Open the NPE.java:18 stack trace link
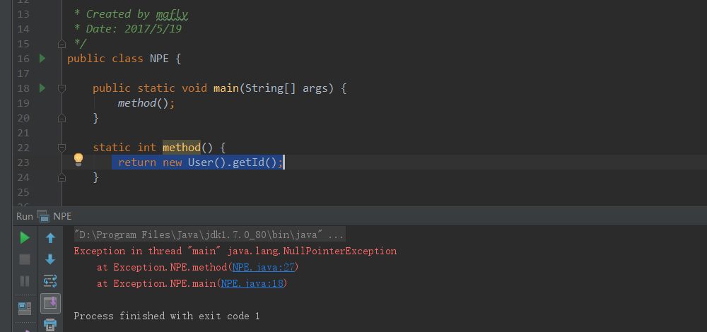Screen dimensions: 707x332 [252, 283]
